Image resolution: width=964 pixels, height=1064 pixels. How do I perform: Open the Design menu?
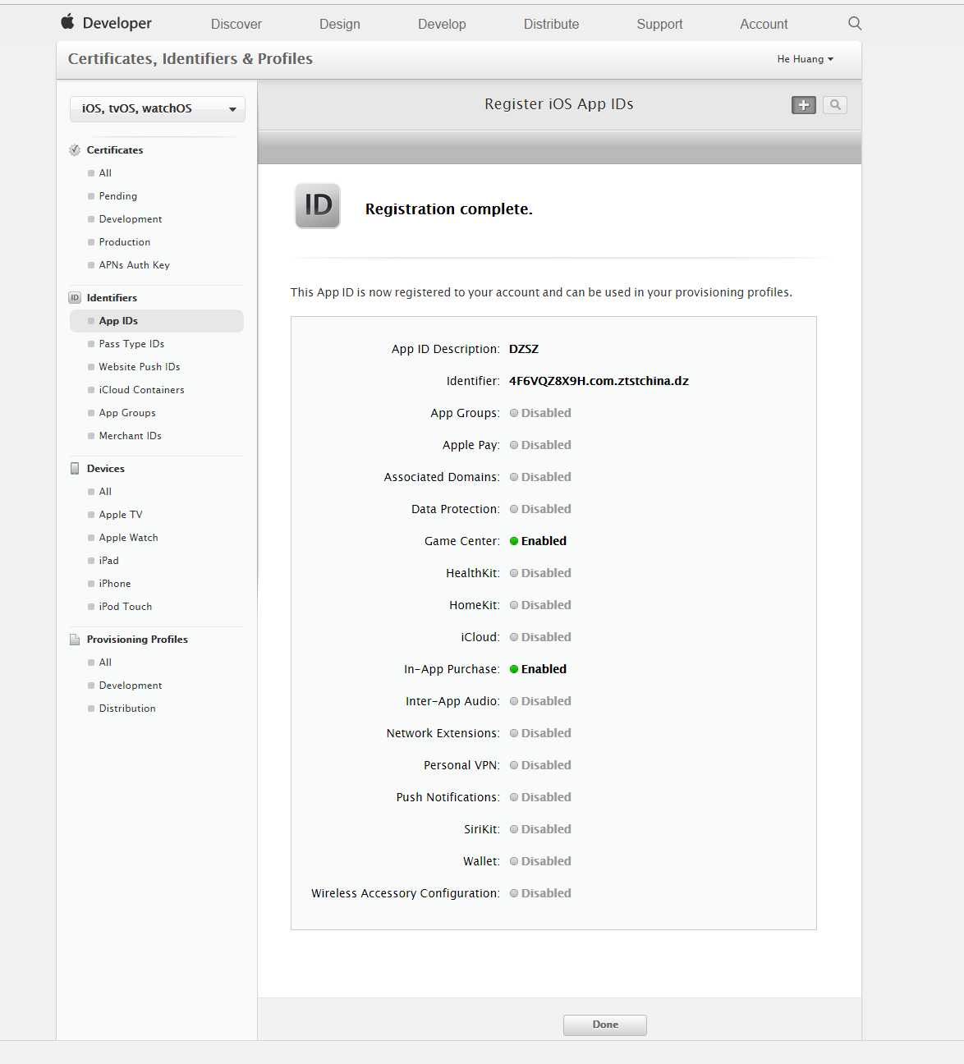(x=340, y=24)
